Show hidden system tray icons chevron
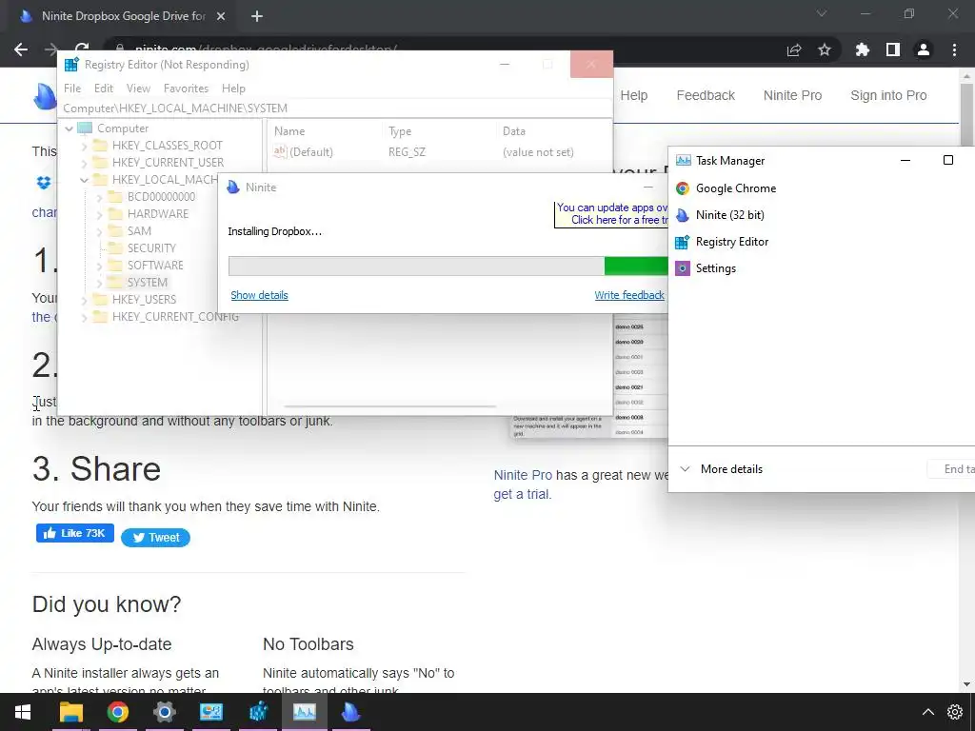This screenshot has height=731, width=975. [927, 712]
